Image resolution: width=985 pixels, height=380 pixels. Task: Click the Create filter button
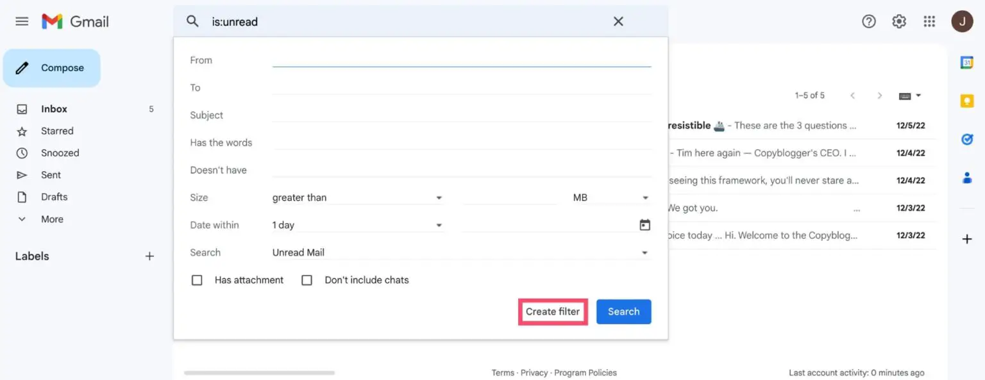point(553,311)
